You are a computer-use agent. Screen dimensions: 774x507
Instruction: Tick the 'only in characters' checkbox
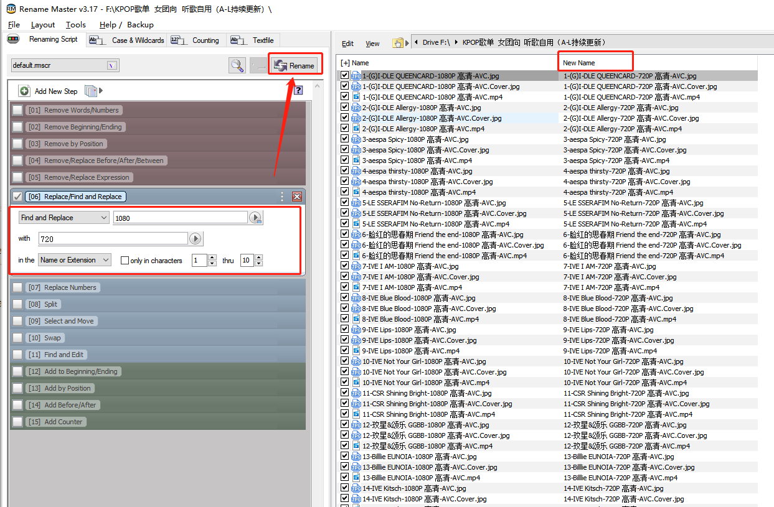pos(125,261)
